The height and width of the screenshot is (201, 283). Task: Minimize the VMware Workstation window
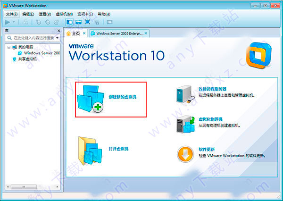pos(255,6)
